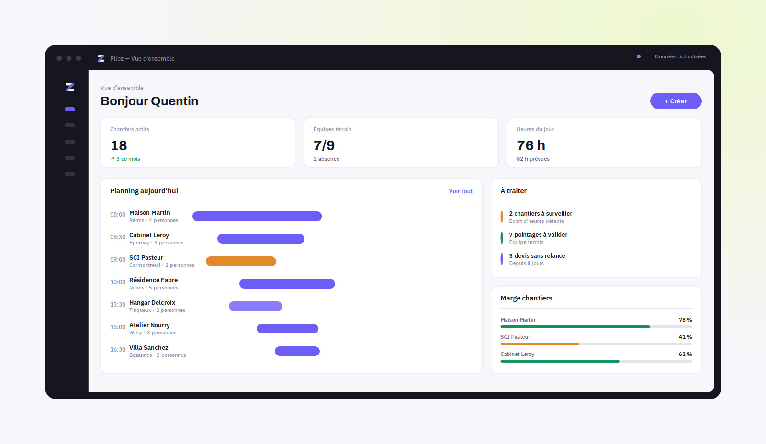Click the 'Vue d'ensemble' breadcrumb label
The height and width of the screenshot is (444, 766).
coord(122,88)
